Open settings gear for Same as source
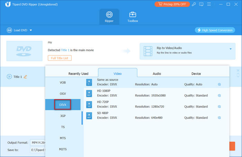This screenshot has width=242, height=157. tap(219, 84)
